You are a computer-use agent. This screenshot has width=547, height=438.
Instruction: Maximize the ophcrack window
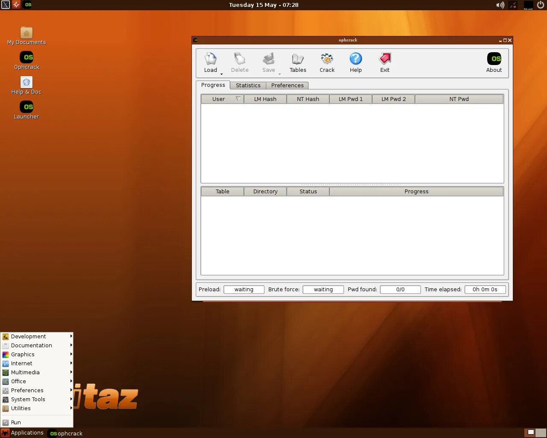pos(505,40)
